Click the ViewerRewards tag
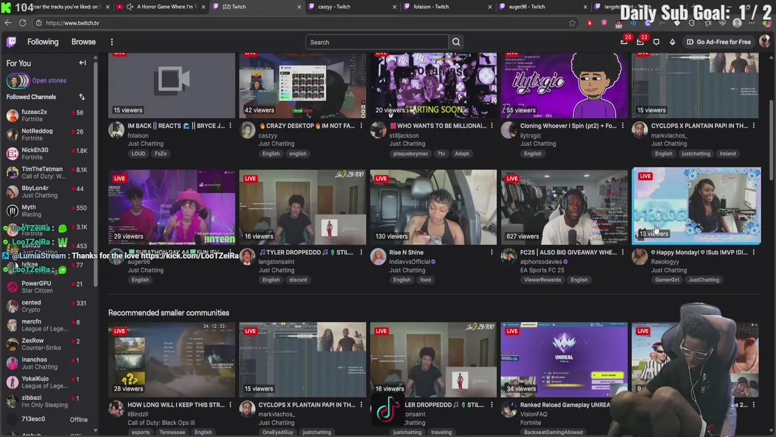This screenshot has width=776, height=437. (x=543, y=280)
